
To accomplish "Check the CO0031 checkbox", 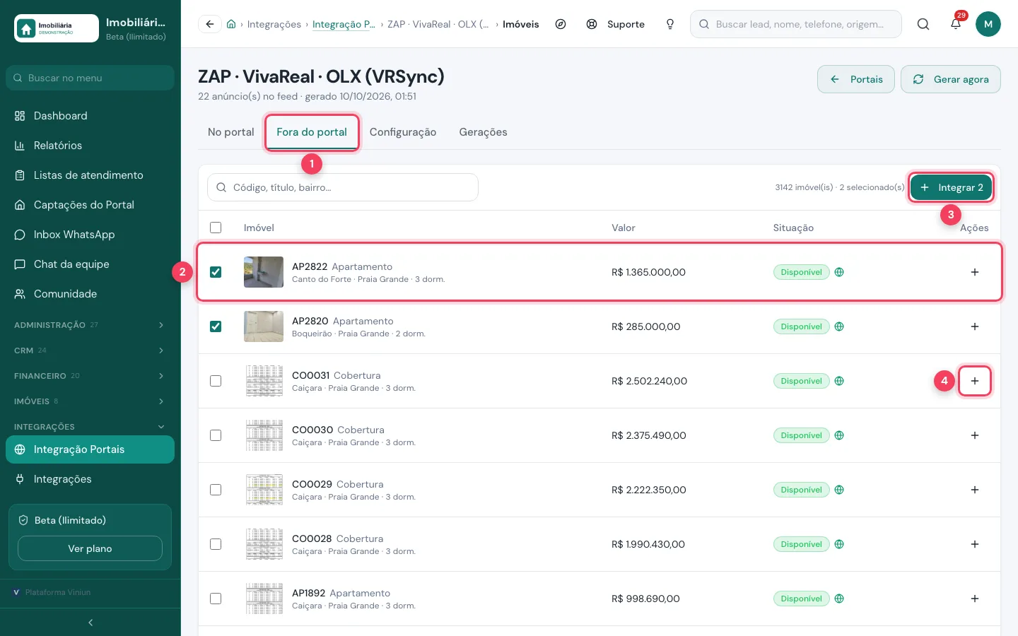I will point(216,381).
